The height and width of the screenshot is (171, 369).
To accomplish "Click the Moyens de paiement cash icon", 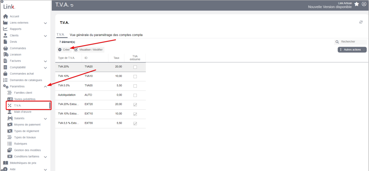I will point(10,125).
